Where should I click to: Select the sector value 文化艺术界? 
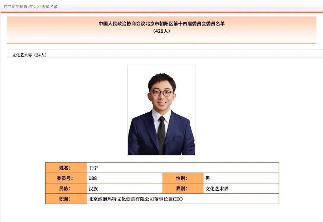[x=217, y=189]
